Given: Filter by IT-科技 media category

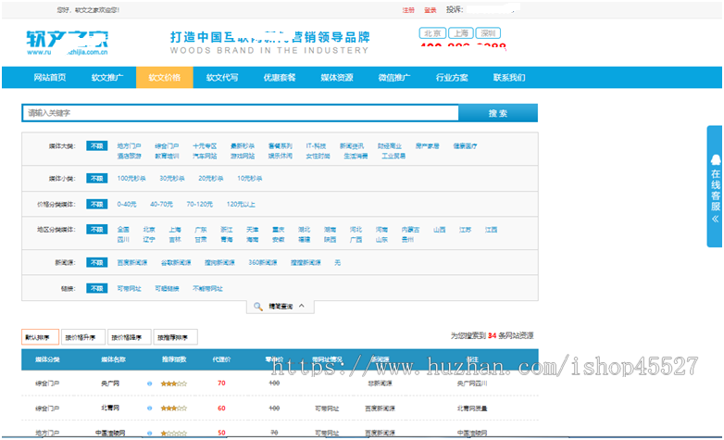Looking at the screenshot, I should 316,146.
